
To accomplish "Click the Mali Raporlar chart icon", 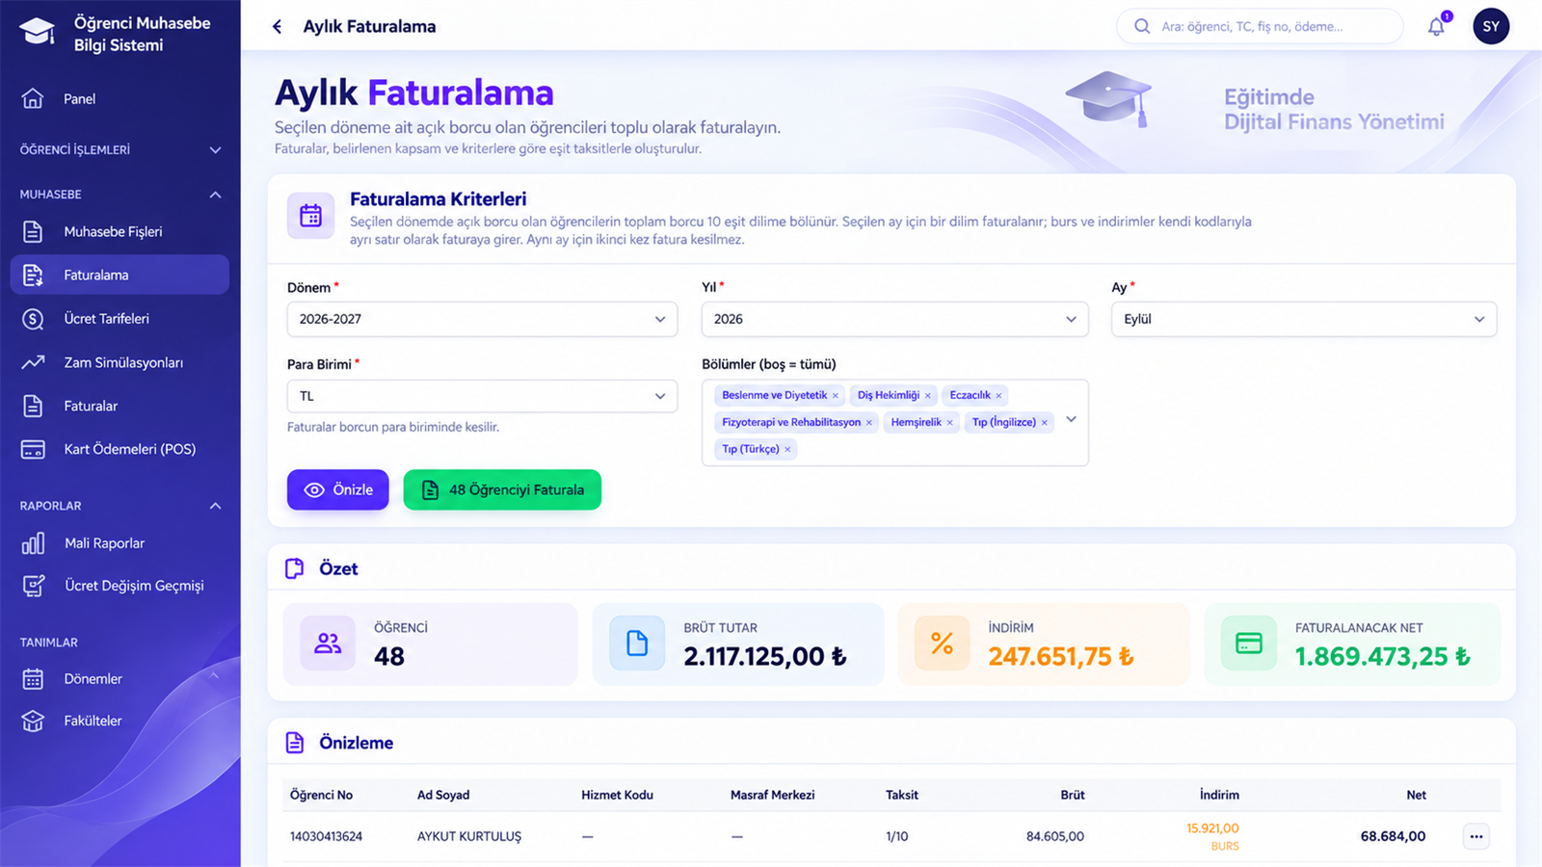I will (33, 543).
